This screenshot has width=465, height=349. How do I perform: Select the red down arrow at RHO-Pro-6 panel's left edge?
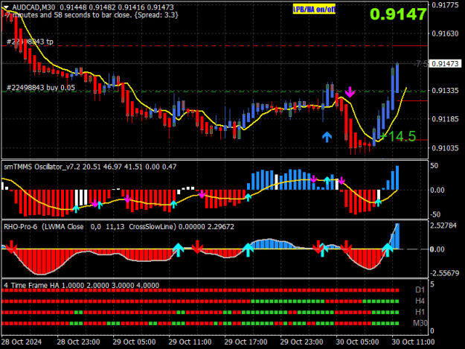12,247
